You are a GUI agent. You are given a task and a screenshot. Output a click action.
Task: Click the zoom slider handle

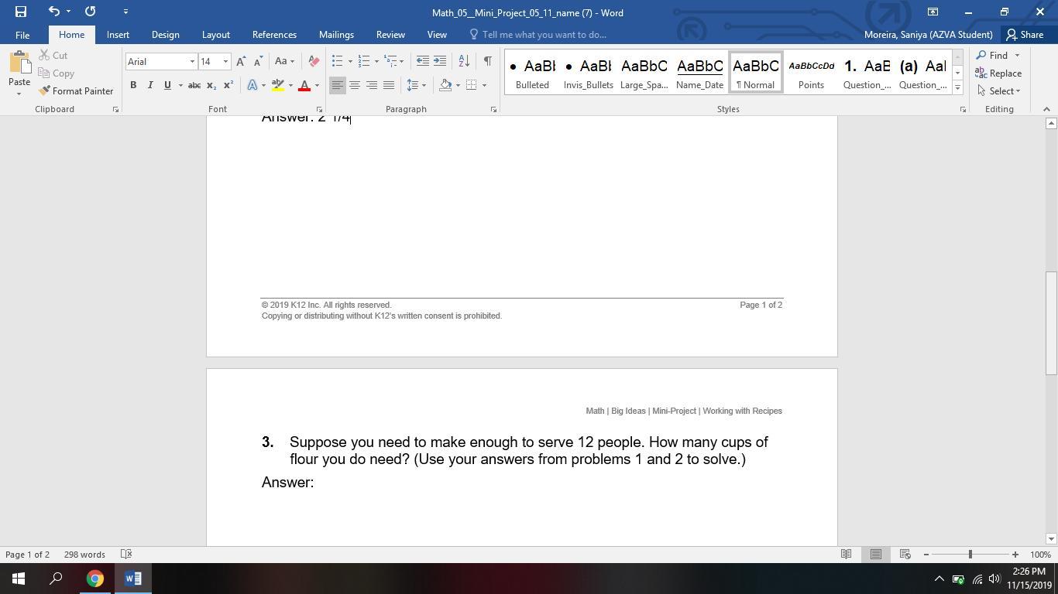click(x=970, y=555)
